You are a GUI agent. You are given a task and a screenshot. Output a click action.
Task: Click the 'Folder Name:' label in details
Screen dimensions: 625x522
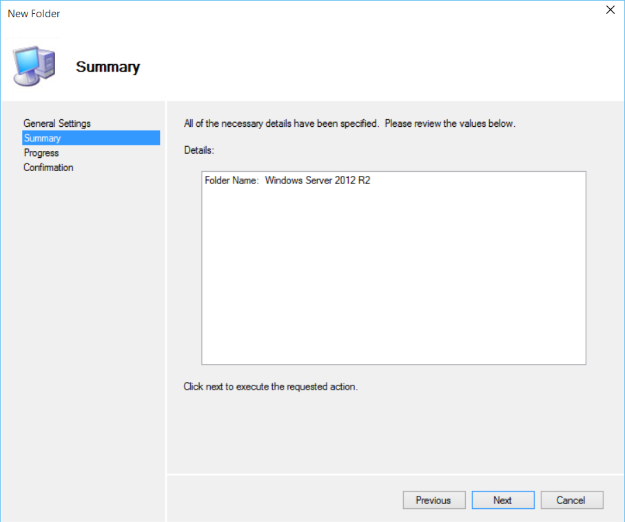point(232,181)
